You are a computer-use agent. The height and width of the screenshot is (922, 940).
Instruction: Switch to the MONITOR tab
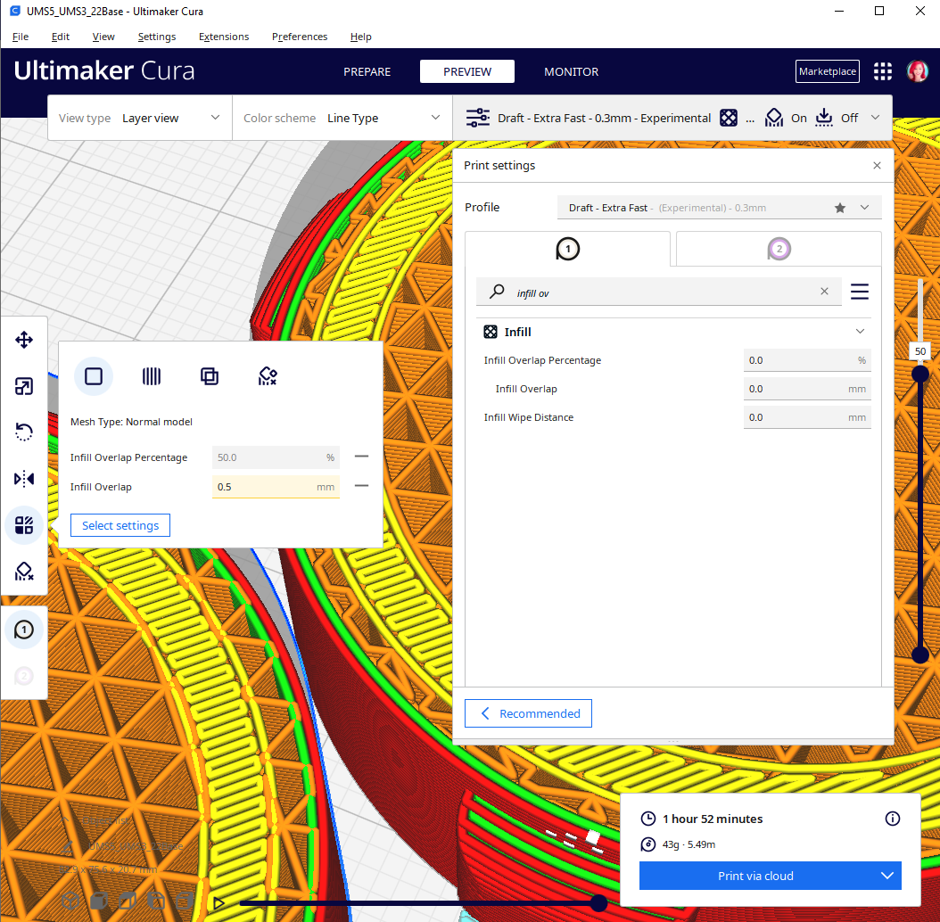[x=571, y=71]
